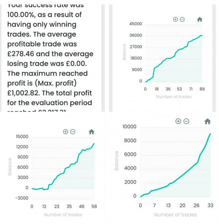Zoom in on the 33-trades balance chart
The width and height of the screenshot is (219, 224).
[178, 121]
